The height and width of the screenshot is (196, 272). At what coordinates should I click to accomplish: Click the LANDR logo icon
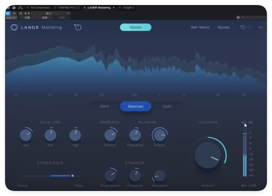pos(14,27)
